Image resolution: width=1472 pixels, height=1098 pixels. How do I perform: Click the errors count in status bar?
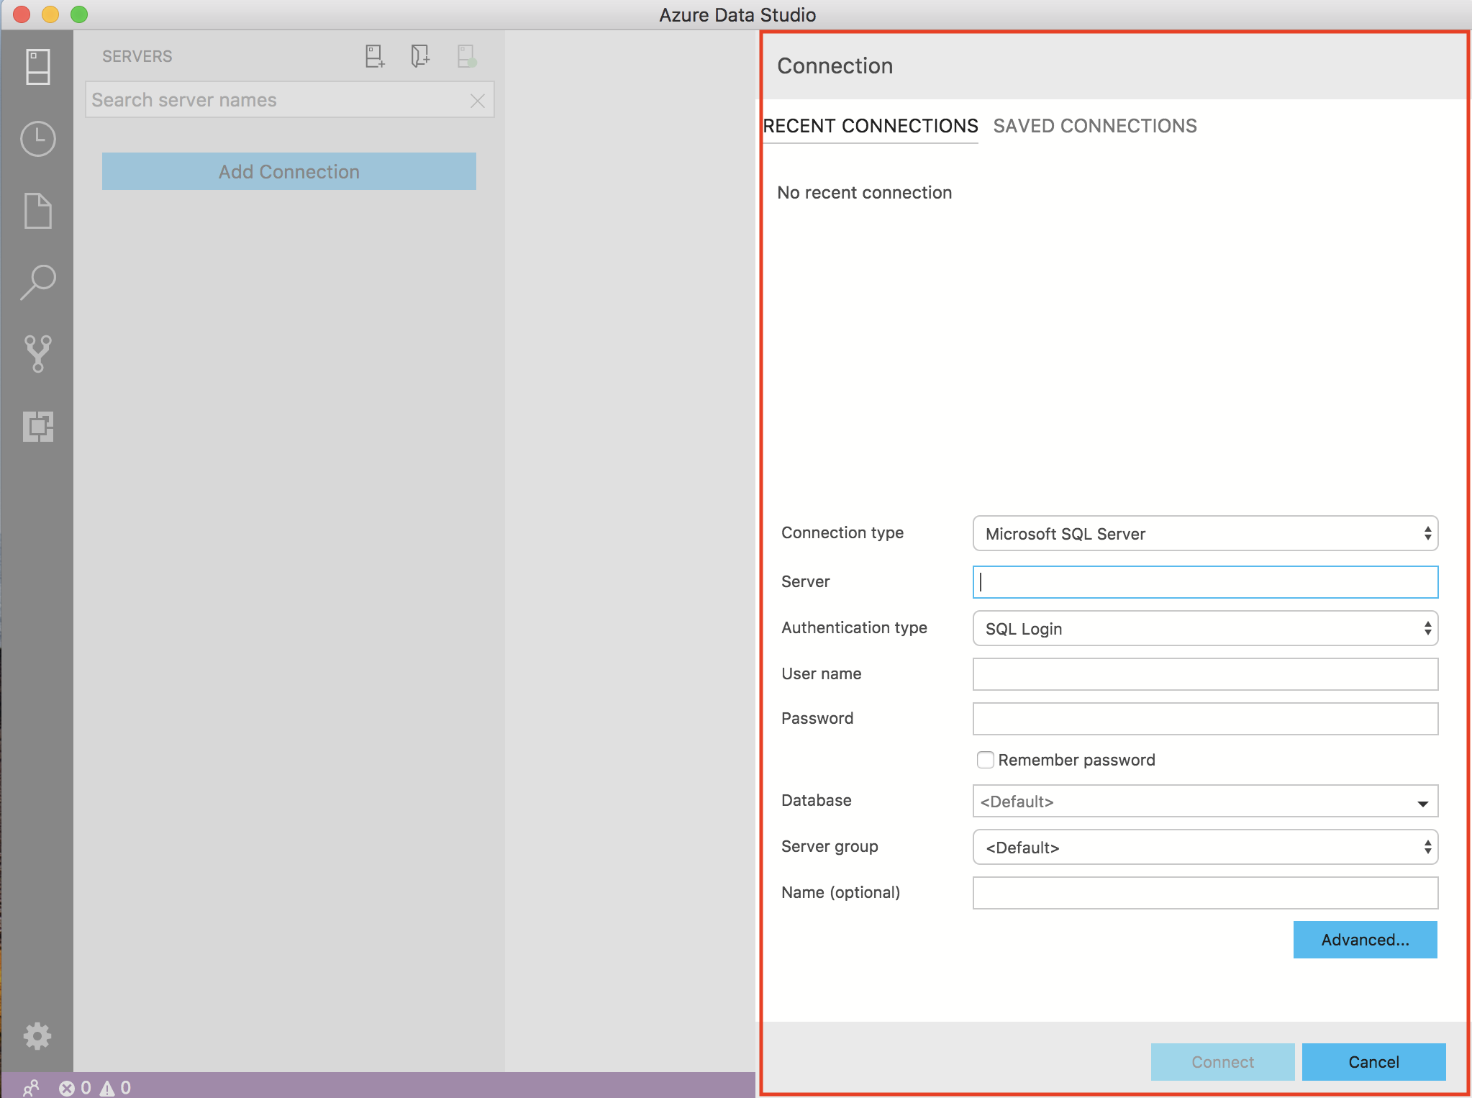(76, 1087)
